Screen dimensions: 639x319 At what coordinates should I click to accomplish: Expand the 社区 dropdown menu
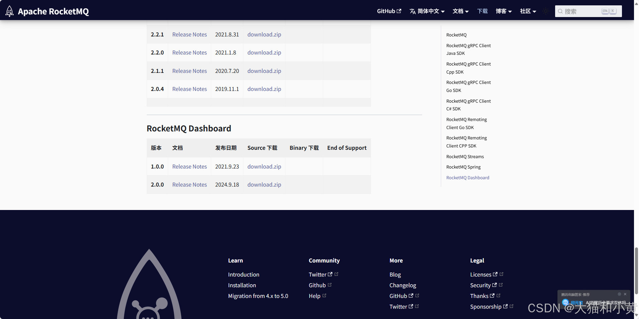(528, 11)
